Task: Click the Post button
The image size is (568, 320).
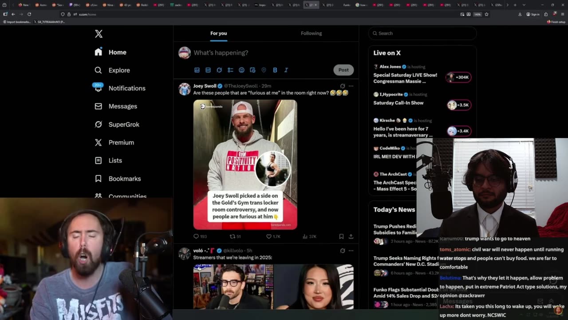Action: [x=343, y=70]
